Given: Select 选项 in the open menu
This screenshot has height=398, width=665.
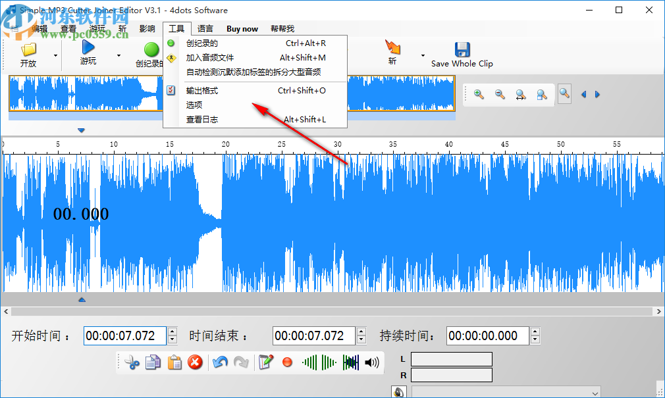Looking at the screenshot, I should [194, 104].
